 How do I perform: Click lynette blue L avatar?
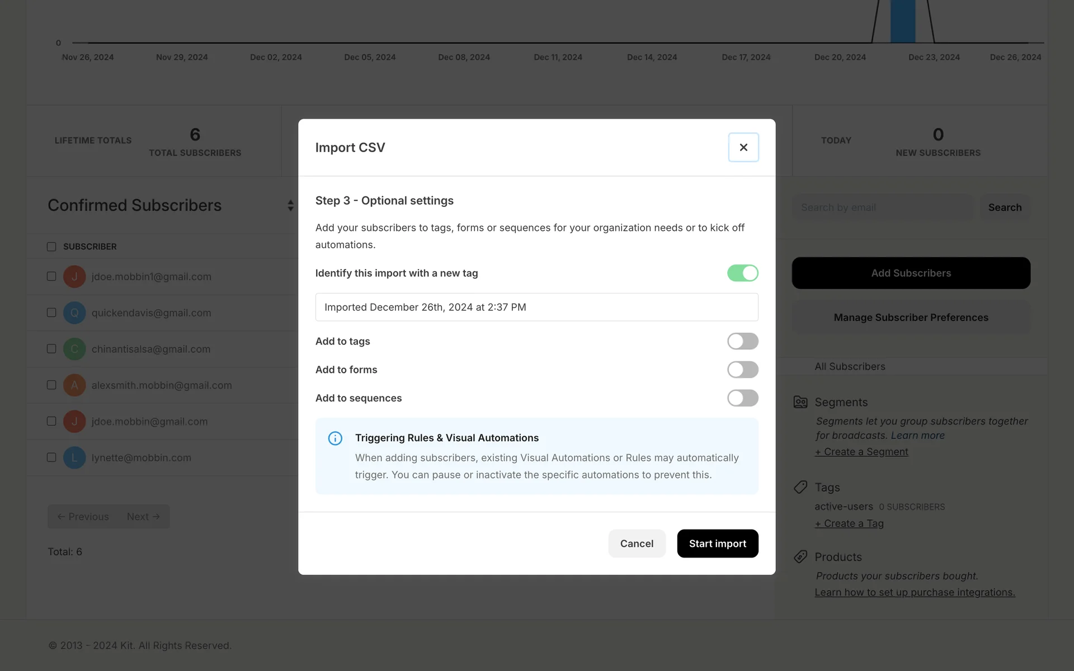point(74,457)
